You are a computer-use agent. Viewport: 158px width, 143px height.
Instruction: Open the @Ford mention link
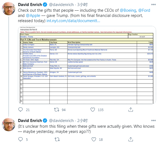pos(144,10)
